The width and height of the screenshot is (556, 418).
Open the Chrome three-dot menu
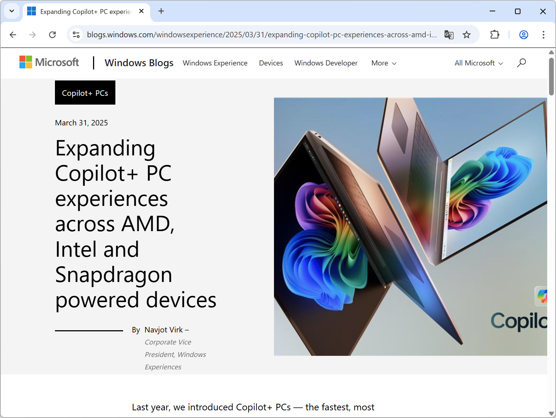544,35
